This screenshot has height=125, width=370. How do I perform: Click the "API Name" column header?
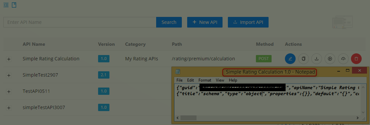tap(34, 44)
